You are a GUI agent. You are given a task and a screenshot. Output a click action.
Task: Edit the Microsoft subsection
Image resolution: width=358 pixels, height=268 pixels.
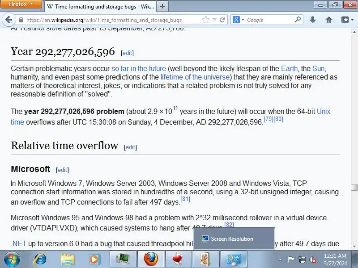click(x=62, y=170)
